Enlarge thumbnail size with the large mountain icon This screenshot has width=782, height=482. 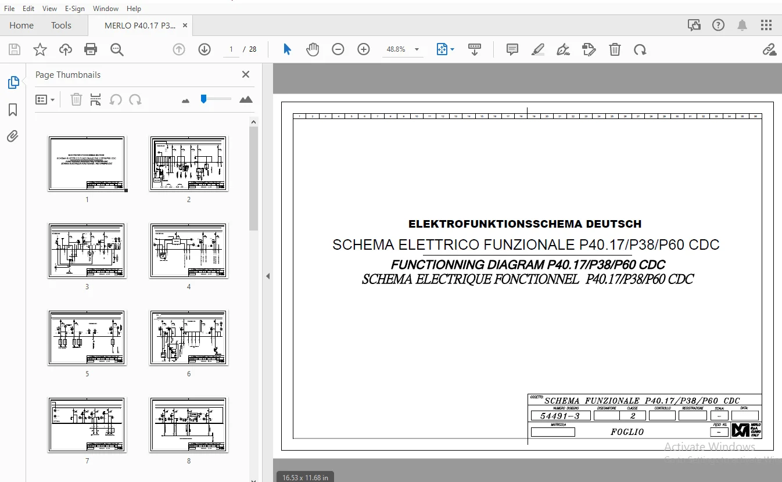click(x=246, y=100)
